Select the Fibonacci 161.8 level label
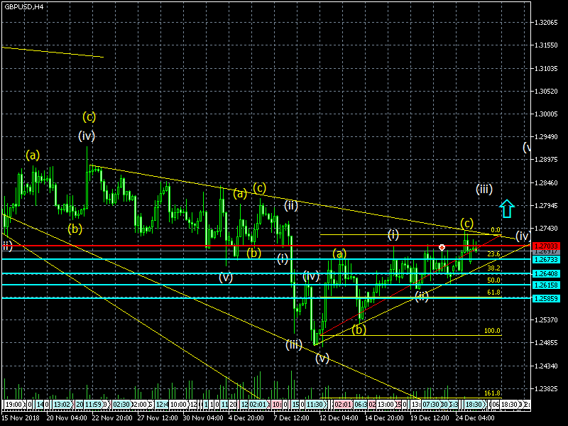The height and width of the screenshot is (426, 568). [x=493, y=393]
